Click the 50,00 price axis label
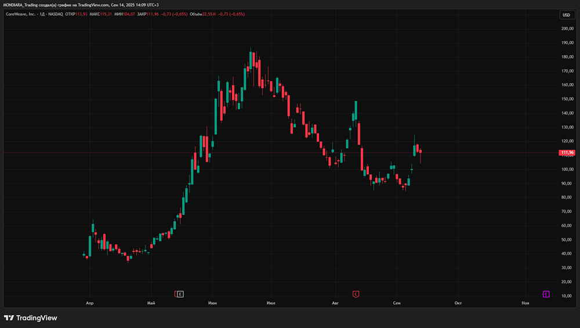Screen dimensions: 580x328 567,240
